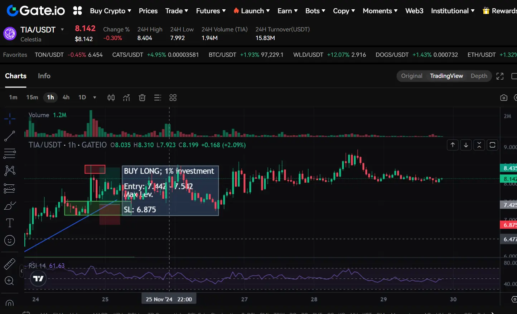The height and width of the screenshot is (314, 517).
Task: Switch chart mode to Original
Action: [x=412, y=76]
